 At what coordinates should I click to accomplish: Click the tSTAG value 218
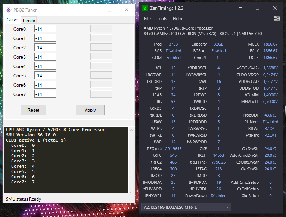[218, 169]
